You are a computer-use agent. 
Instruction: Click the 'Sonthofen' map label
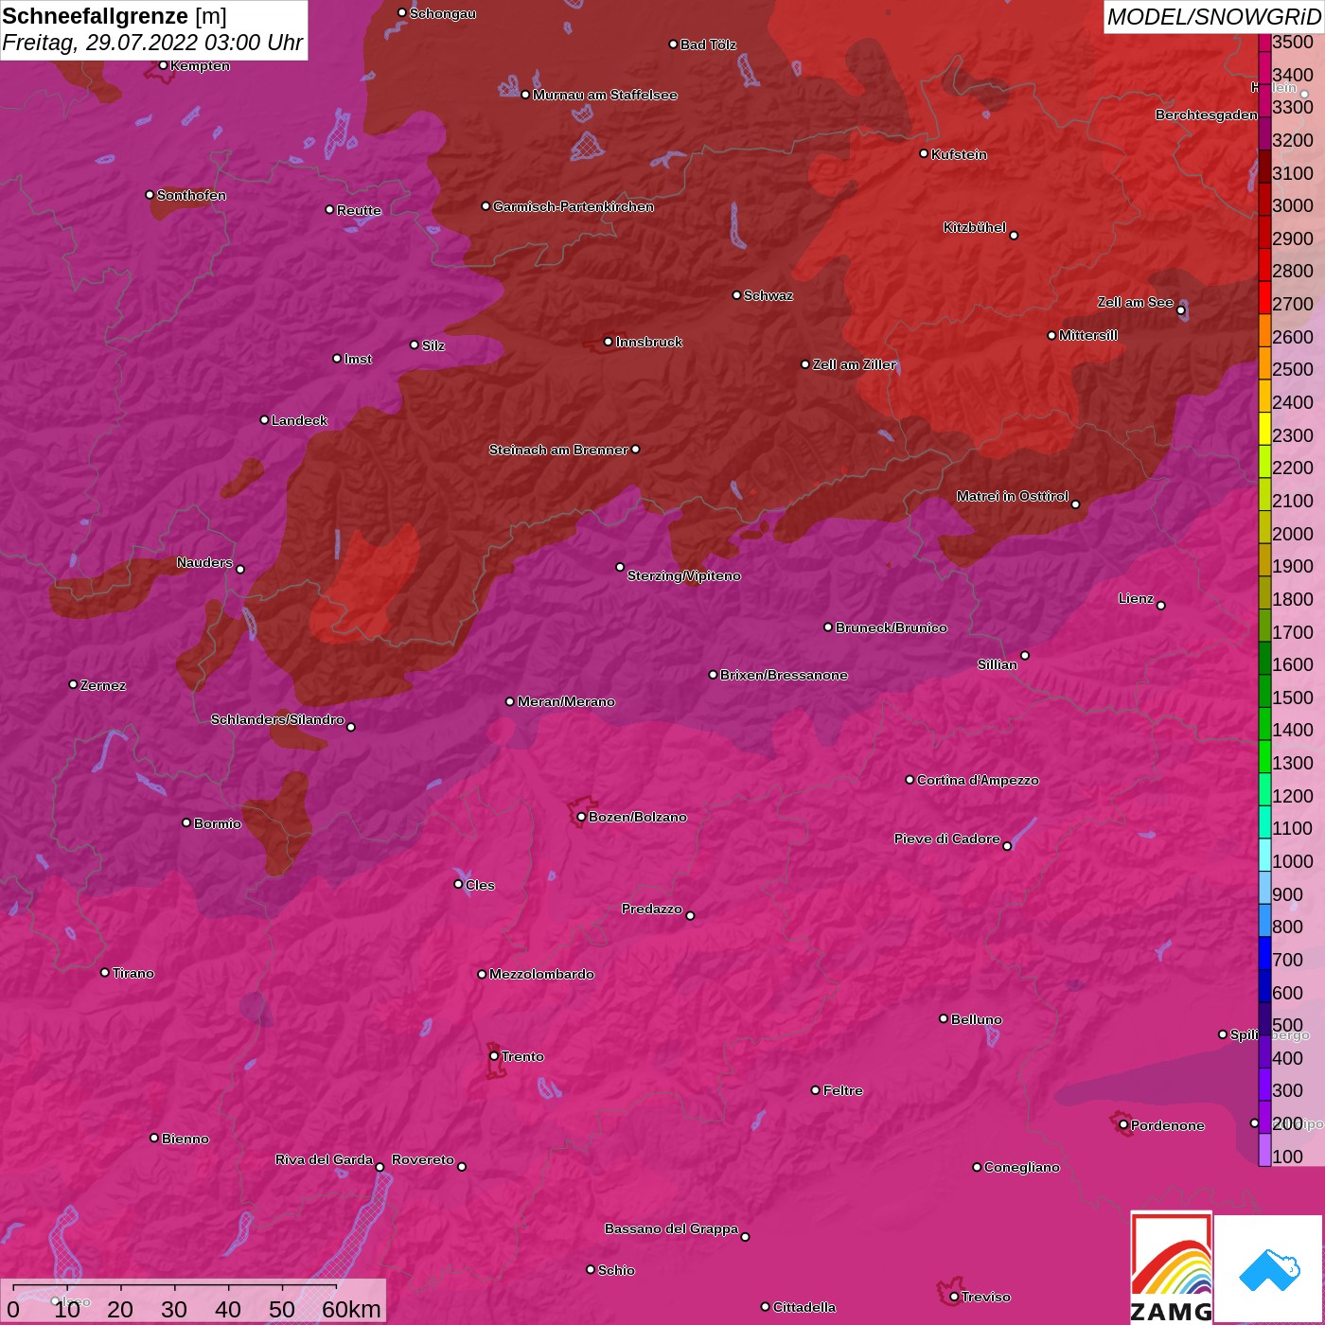click(191, 195)
